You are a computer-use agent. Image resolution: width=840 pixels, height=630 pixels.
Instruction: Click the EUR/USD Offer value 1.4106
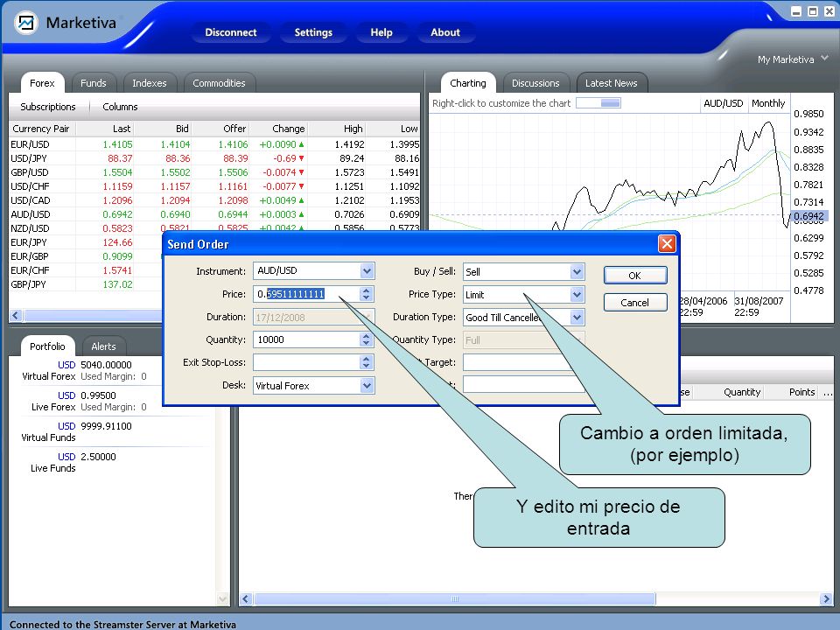click(x=233, y=144)
